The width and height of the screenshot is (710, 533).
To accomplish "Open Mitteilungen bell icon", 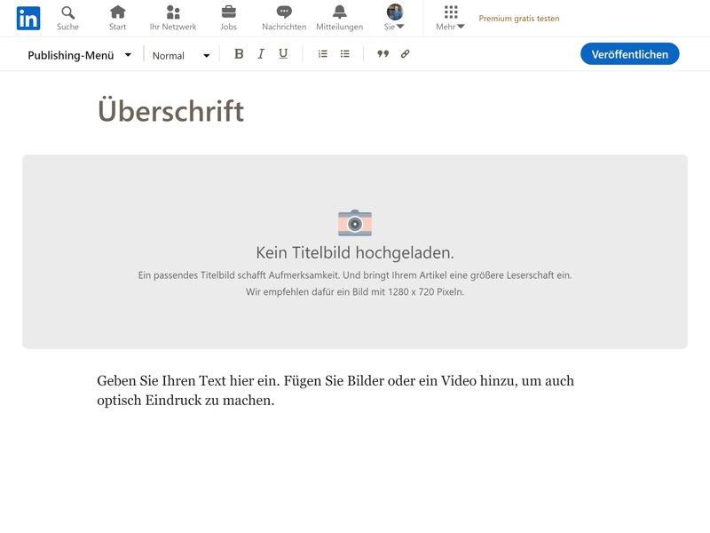I will pyautogui.click(x=340, y=12).
